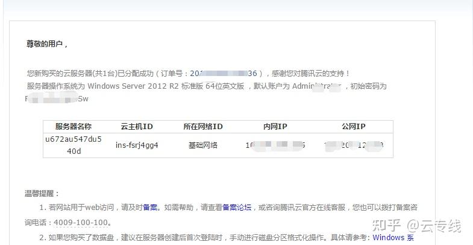The height and width of the screenshot is (245, 473).
Task: Click the 公网IP column header
Action: coord(354,127)
